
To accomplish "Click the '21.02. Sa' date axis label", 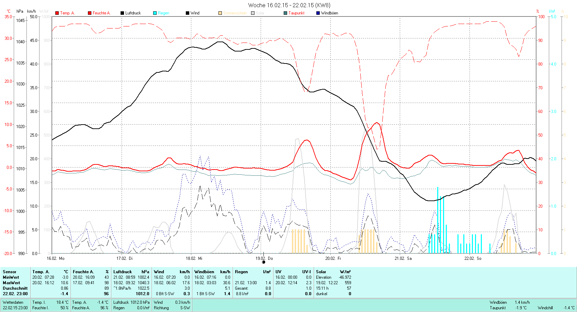I will pyautogui.click(x=403, y=258).
